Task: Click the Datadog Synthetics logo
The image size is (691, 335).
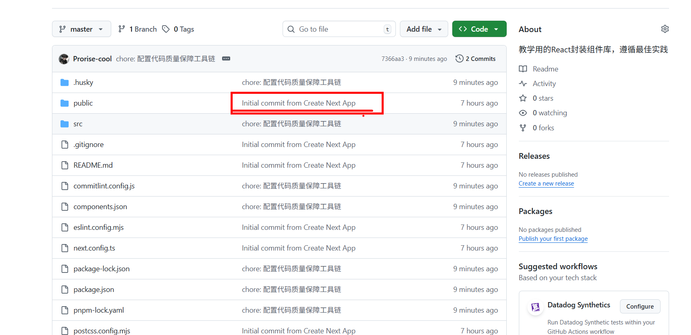Action: 536,307
